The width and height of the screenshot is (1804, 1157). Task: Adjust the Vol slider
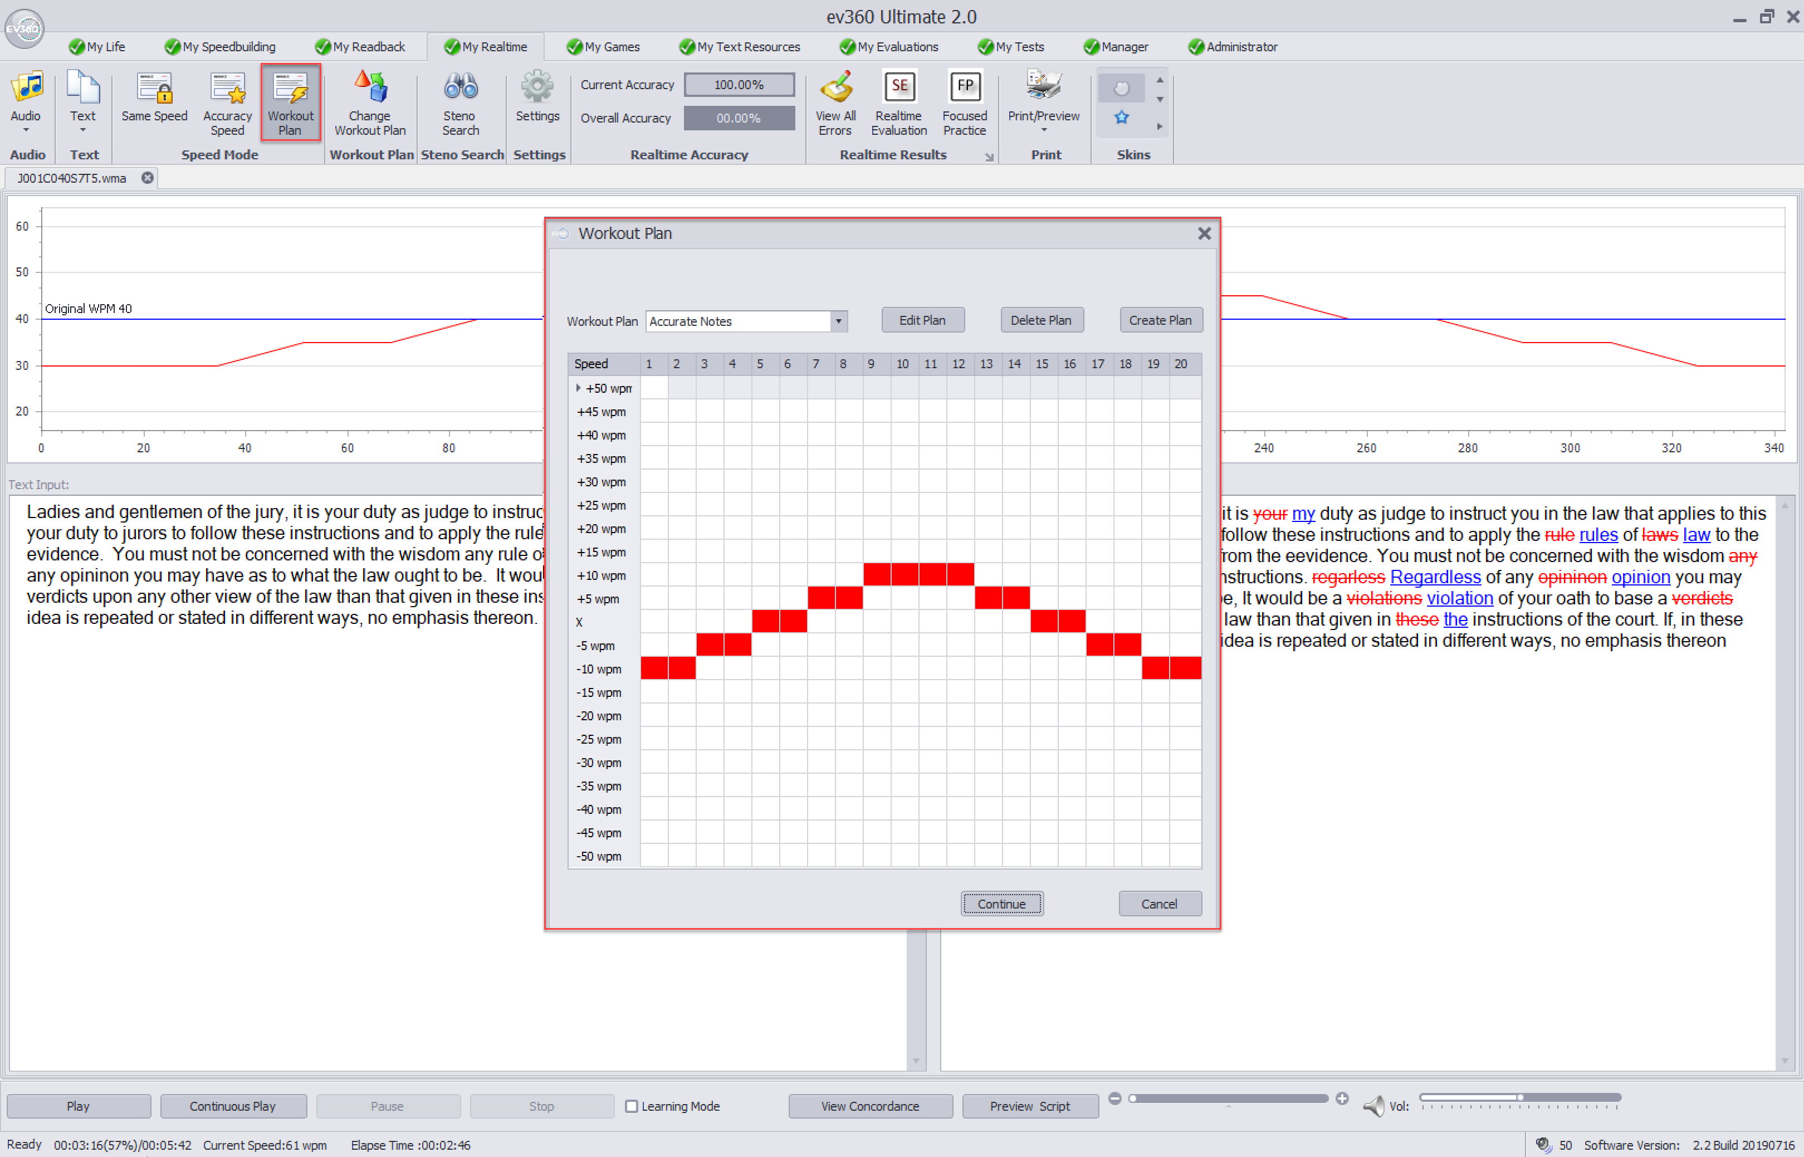[x=1520, y=1097]
